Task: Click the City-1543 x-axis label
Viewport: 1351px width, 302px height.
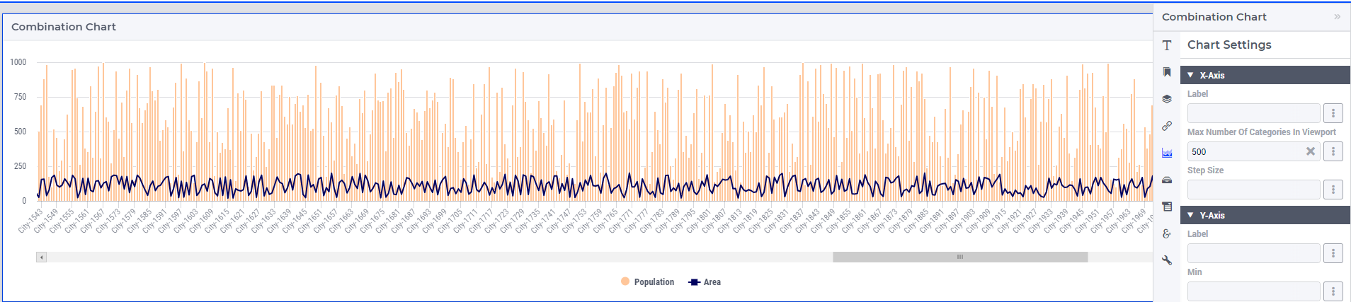Action: pos(31,221)
